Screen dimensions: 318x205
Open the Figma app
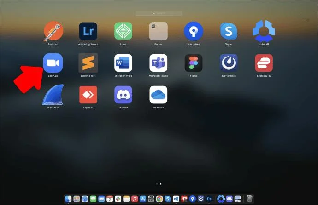194,63
